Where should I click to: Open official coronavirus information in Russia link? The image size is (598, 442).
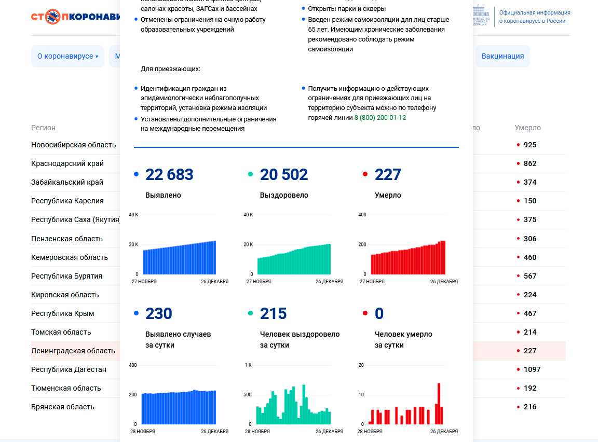(534, 17)
